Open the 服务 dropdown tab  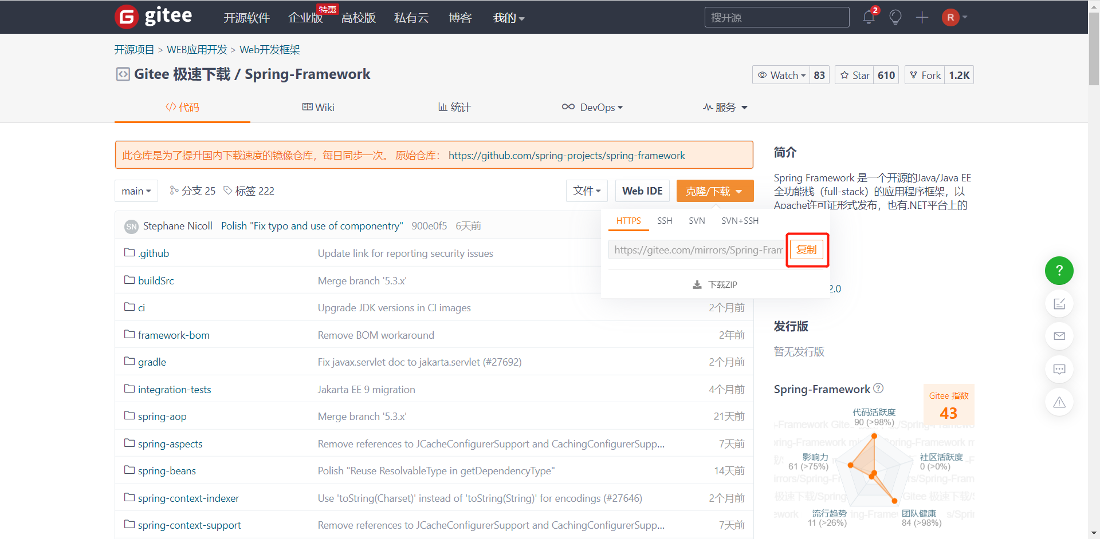(x=725, y=107)
